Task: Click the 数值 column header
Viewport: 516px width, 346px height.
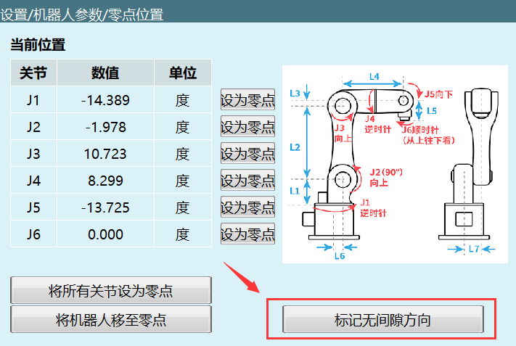Action: click(105, 73)
